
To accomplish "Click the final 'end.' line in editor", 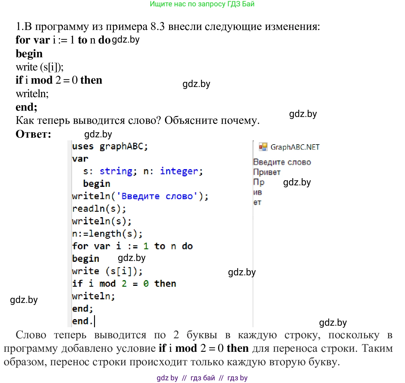I will [x=82, y=321].
